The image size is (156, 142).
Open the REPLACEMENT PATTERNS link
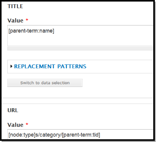coord(50,66)
